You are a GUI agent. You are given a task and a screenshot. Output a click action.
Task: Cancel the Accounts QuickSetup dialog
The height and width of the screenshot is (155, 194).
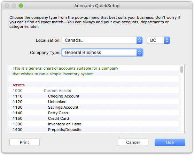click(x=133, y=142)
